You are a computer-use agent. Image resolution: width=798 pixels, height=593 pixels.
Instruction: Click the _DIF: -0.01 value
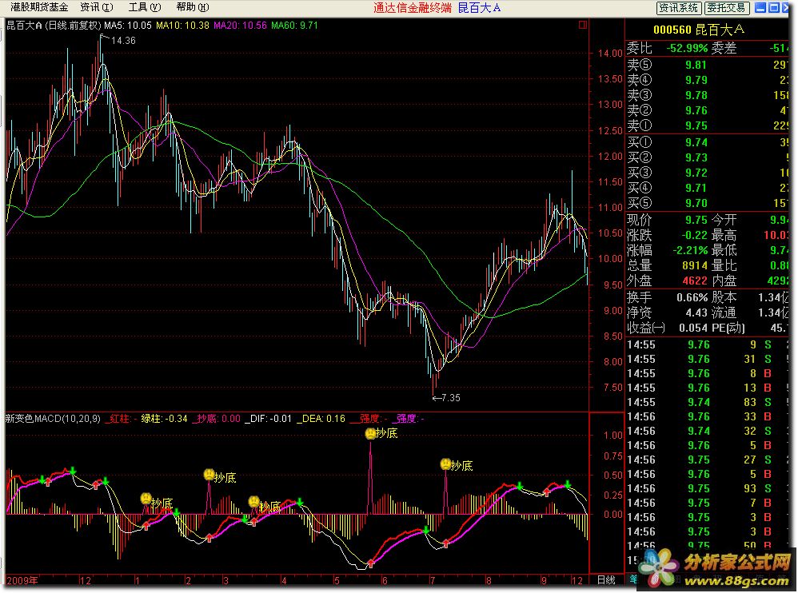click(268, 419)
